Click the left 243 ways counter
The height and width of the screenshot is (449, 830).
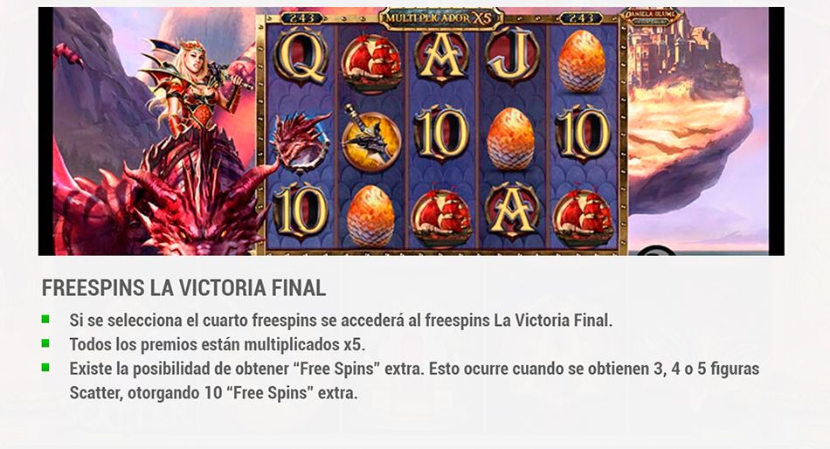[x=301, y=19]
